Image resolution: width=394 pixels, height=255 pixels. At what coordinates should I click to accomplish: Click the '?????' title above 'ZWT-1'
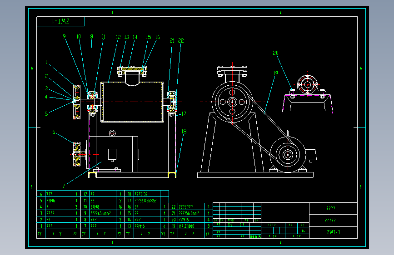tap(330, 220)
